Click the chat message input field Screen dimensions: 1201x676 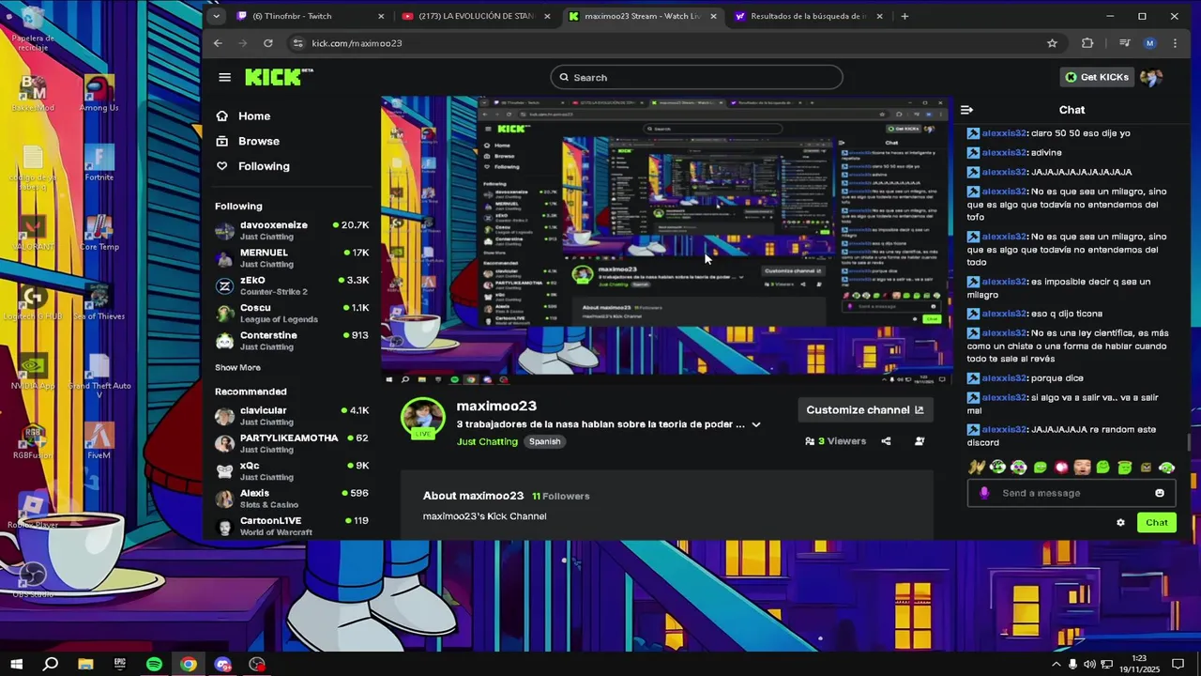(1072, 493)
